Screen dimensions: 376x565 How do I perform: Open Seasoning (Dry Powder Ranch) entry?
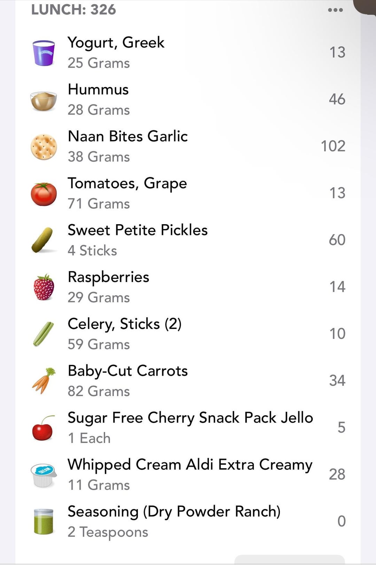pos(188,521)
